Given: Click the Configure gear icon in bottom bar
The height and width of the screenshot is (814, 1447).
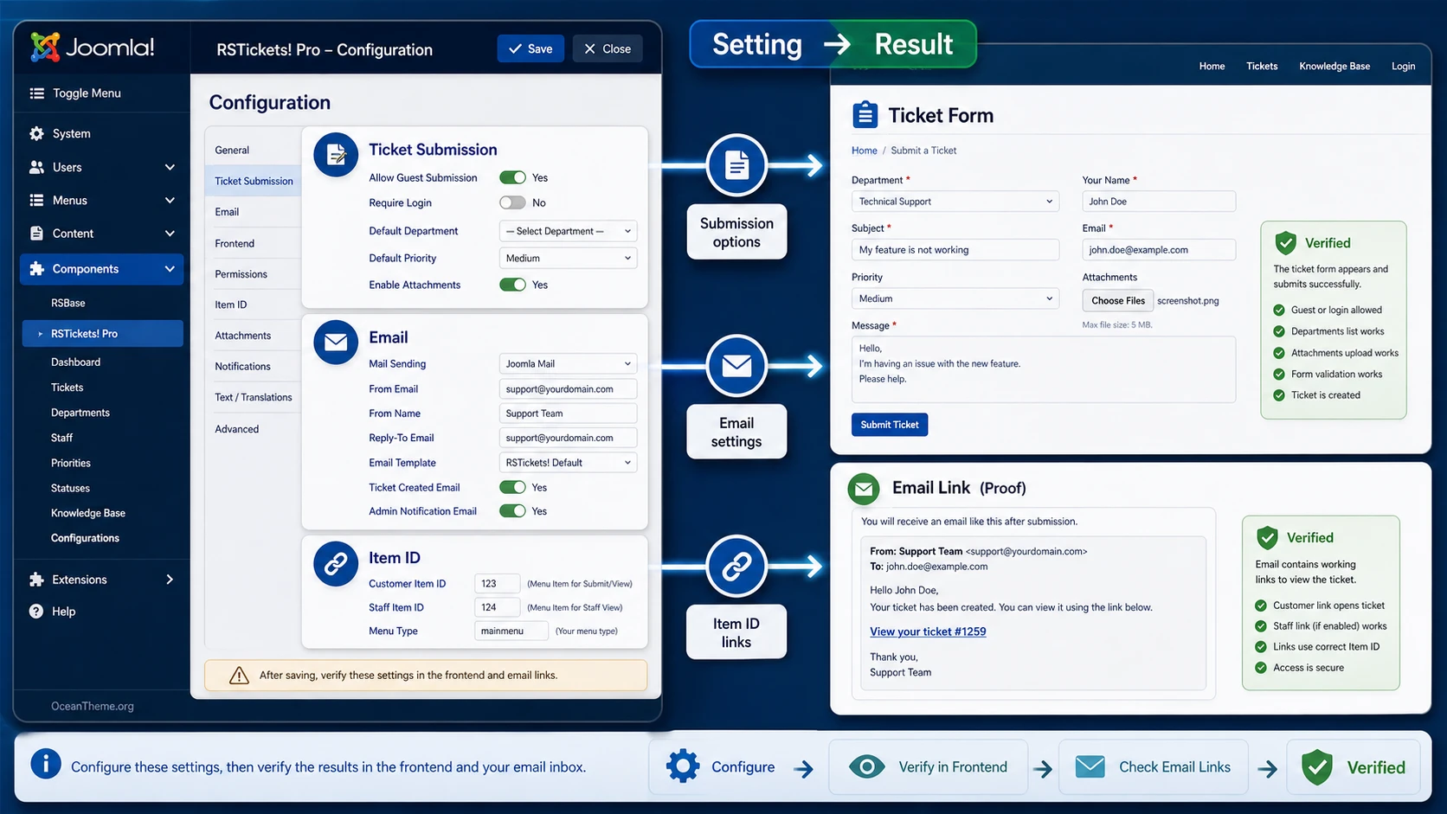Looking at the screenshot, I should (x=683, y=766).
